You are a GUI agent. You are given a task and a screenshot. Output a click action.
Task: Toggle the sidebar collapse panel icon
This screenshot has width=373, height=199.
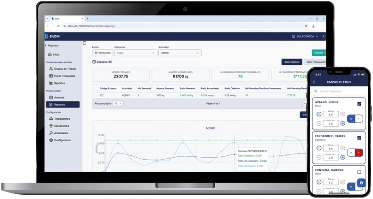pos(84,43)
